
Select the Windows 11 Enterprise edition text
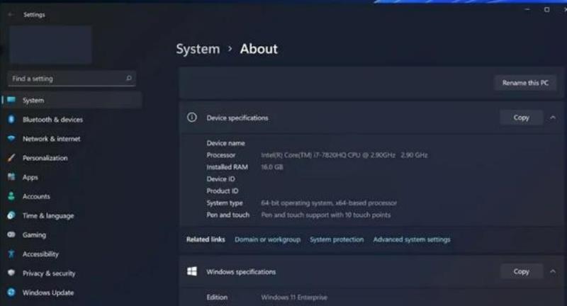[294, 297]
